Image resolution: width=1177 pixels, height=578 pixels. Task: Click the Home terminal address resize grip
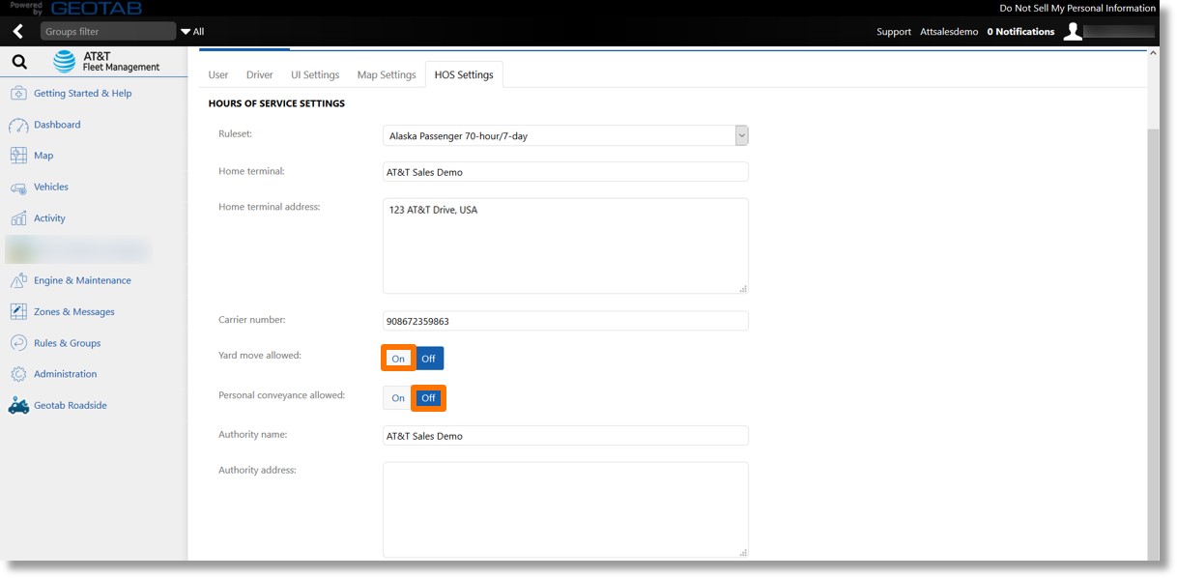743,288
